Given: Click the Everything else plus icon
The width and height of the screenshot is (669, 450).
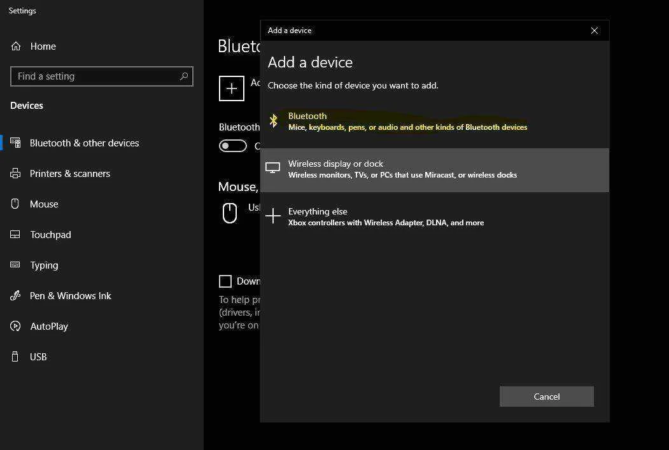Looking at the screenshot, I should point(273,216).
